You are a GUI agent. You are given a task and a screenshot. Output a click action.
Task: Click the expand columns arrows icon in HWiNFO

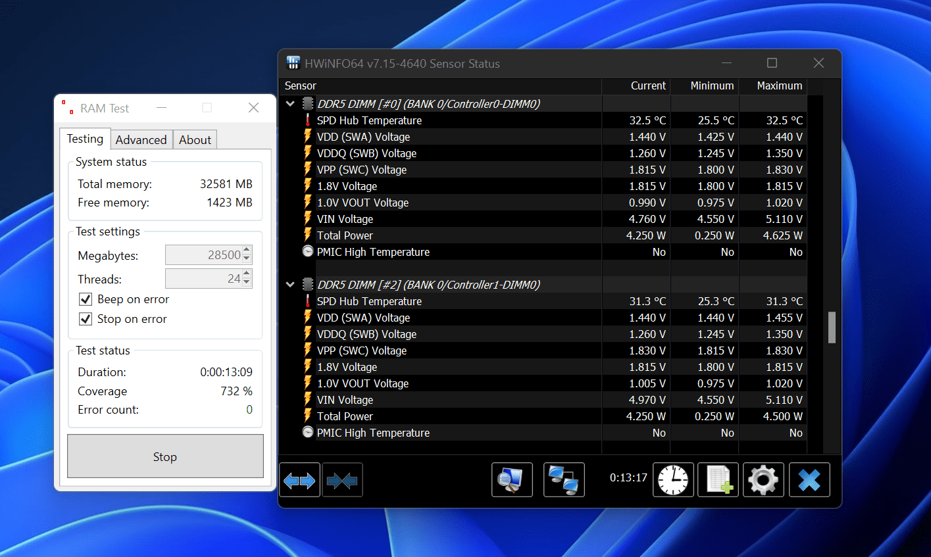point(299,479)
